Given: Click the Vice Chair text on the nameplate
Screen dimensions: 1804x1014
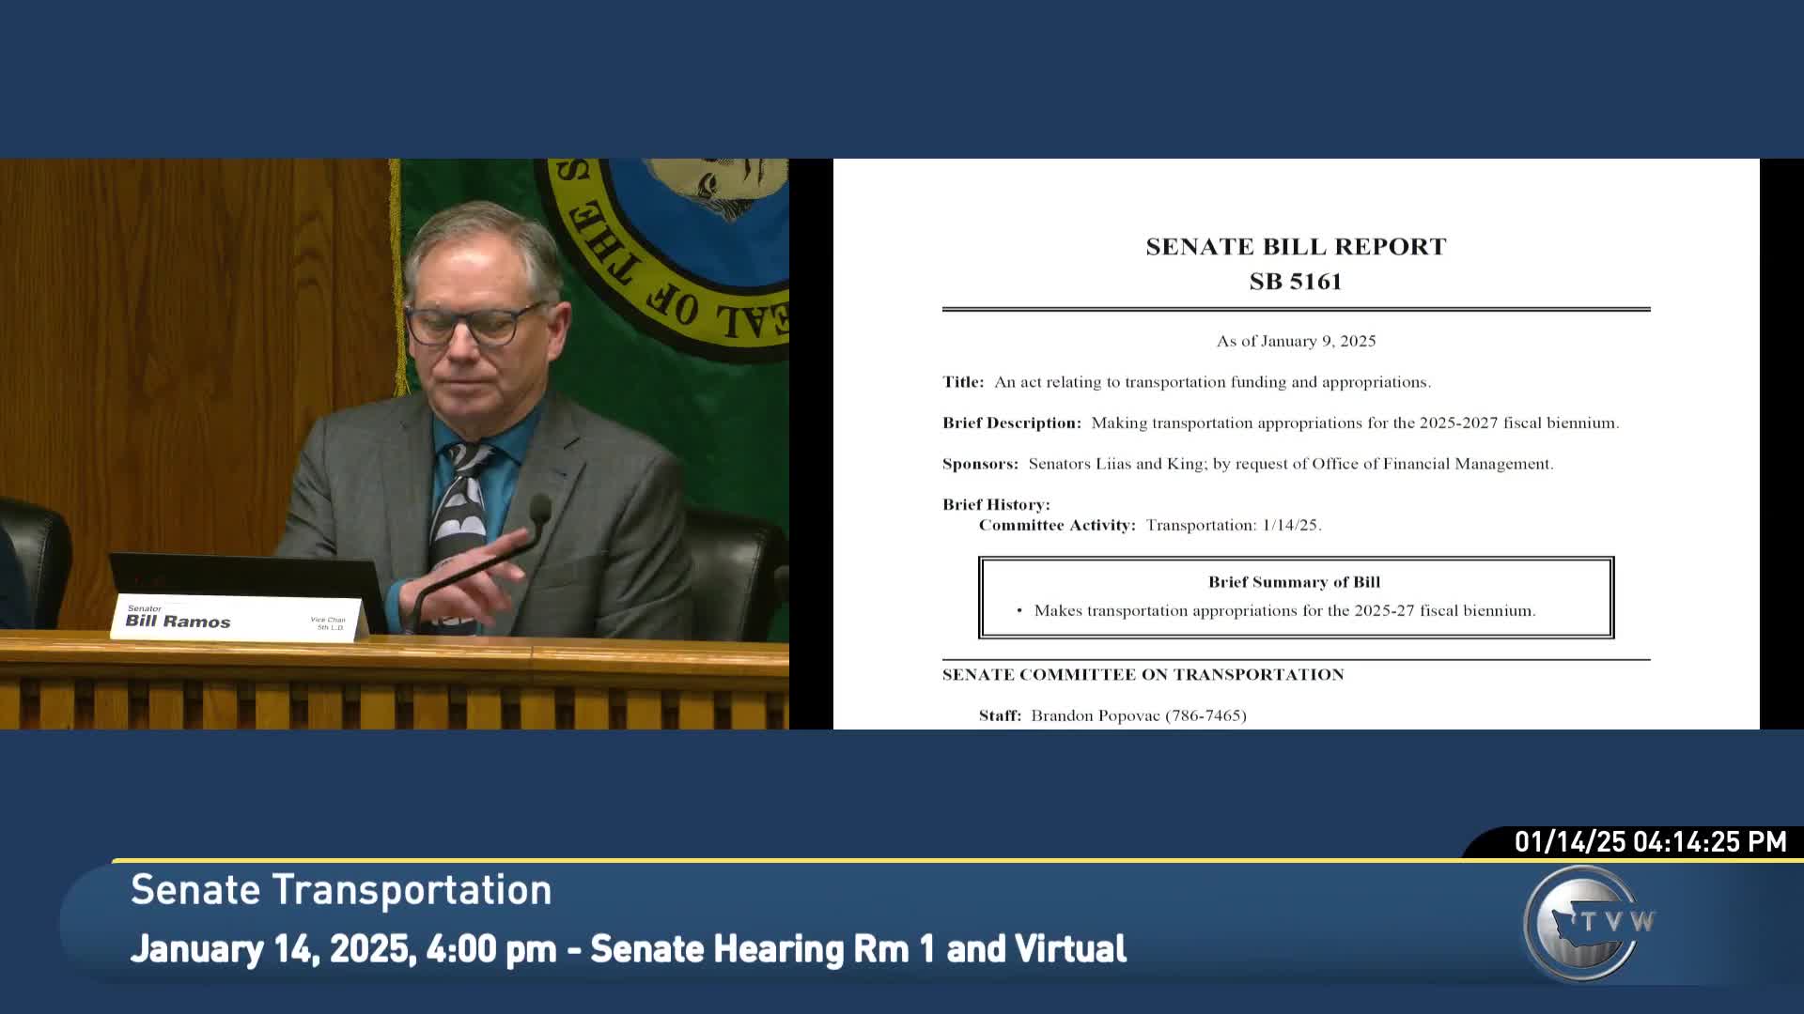Looking at the screenshot, I should tap(328, 621).
